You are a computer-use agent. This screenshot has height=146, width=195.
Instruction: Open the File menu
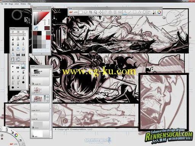(x=2, y=4)
